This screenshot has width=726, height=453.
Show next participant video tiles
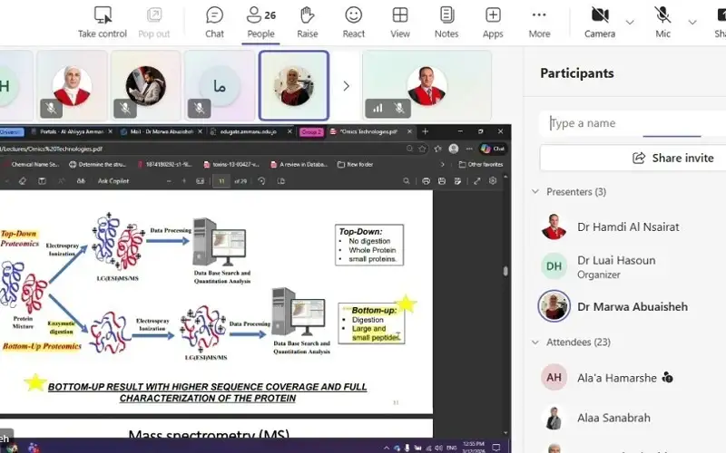[345, 86]
